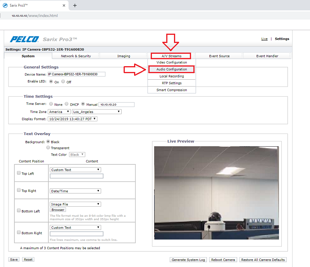Click the Reboot Camera button
Image resolution: width=310 pixels, height=267 pixels.
coord(223,260)
